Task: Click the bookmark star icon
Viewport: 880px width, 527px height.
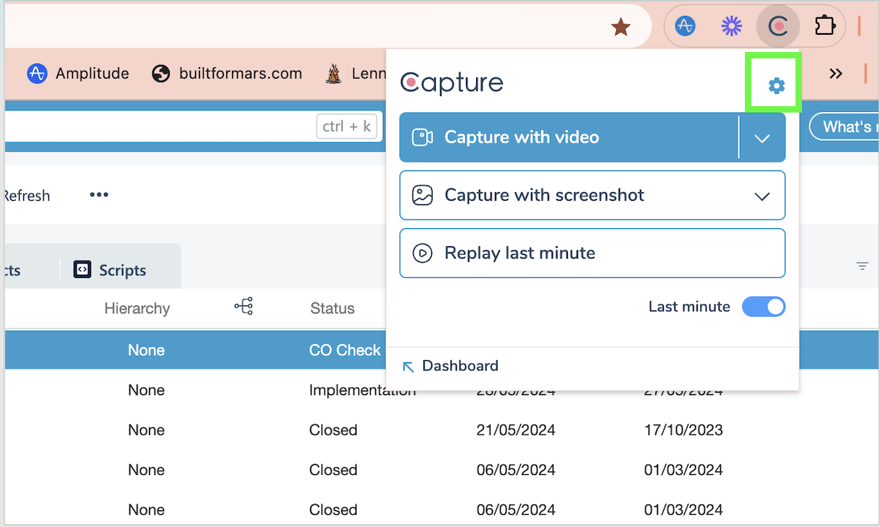Action: point(621,27)
